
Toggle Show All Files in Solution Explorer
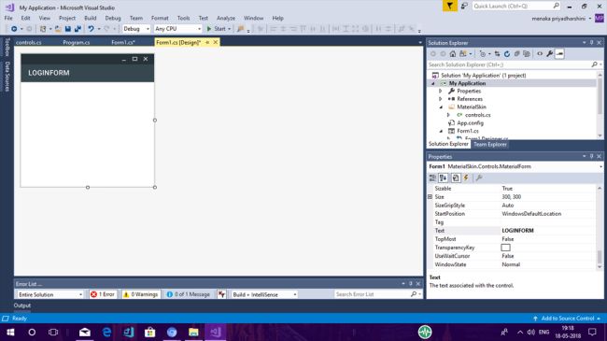[527, 54]
